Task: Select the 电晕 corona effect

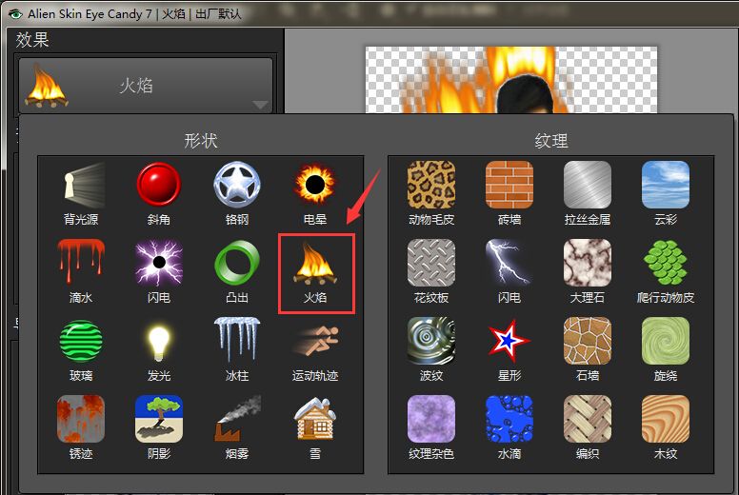Action: tap(315, 193)
